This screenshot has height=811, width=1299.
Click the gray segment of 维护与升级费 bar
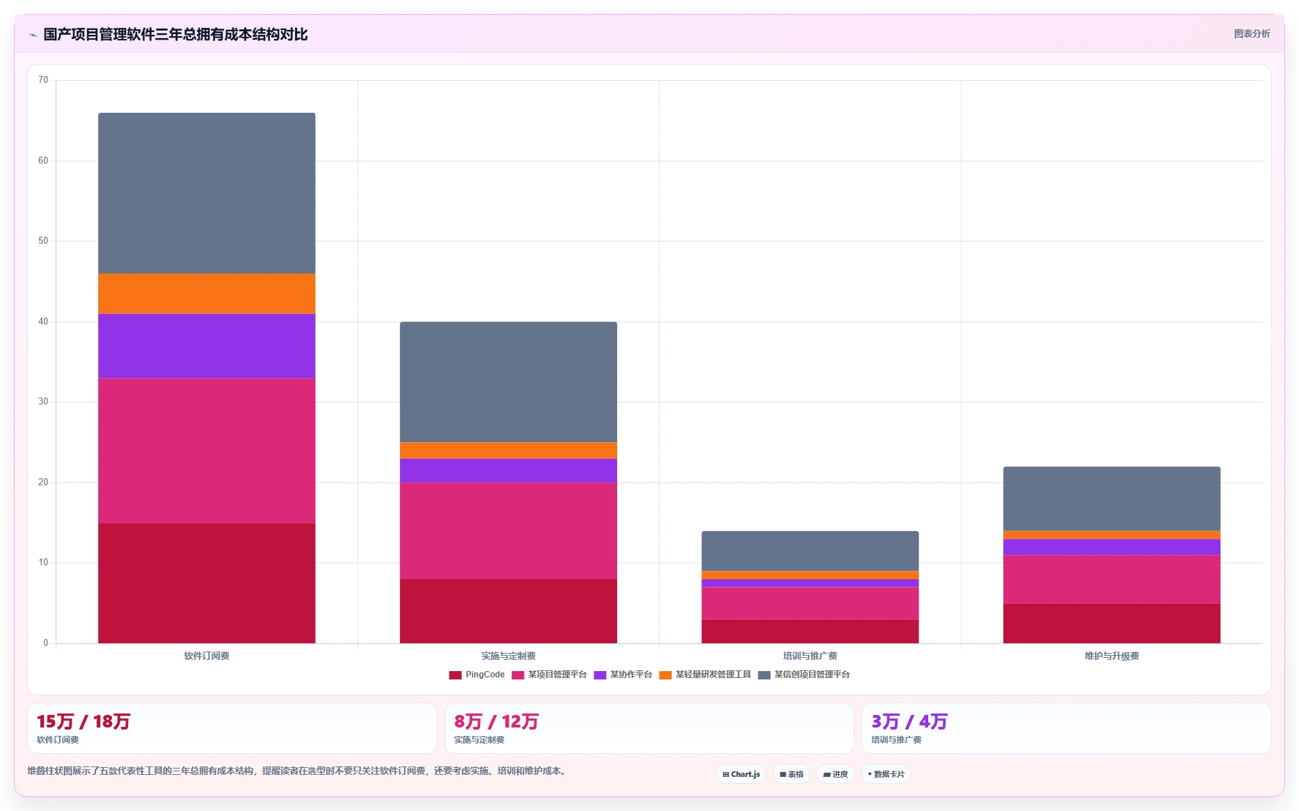[x=1112, y=498]
